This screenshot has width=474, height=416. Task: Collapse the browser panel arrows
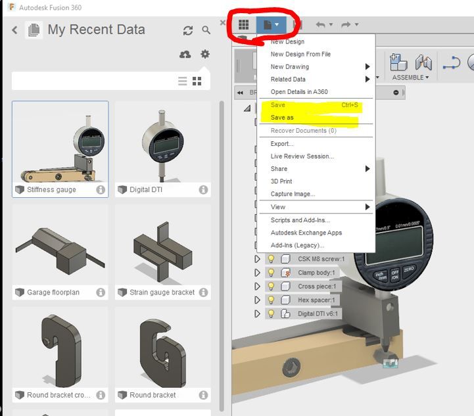[x=240, y=93]
